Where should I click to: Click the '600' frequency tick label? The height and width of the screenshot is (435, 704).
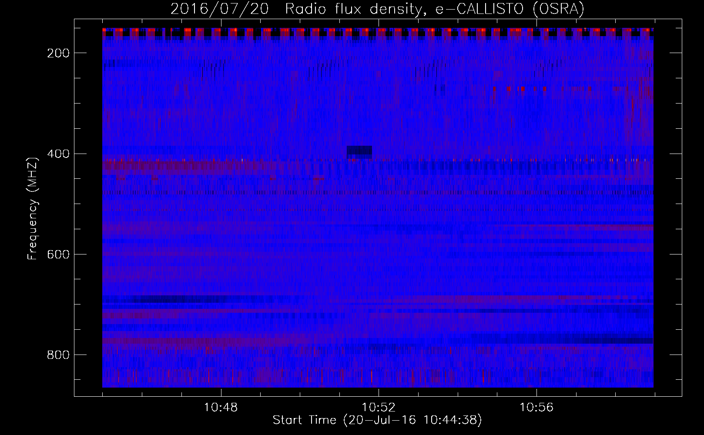58,254
